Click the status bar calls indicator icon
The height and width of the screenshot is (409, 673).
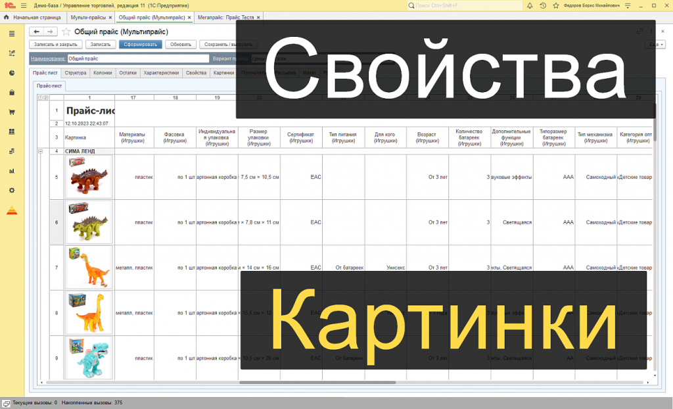[5, 403]
